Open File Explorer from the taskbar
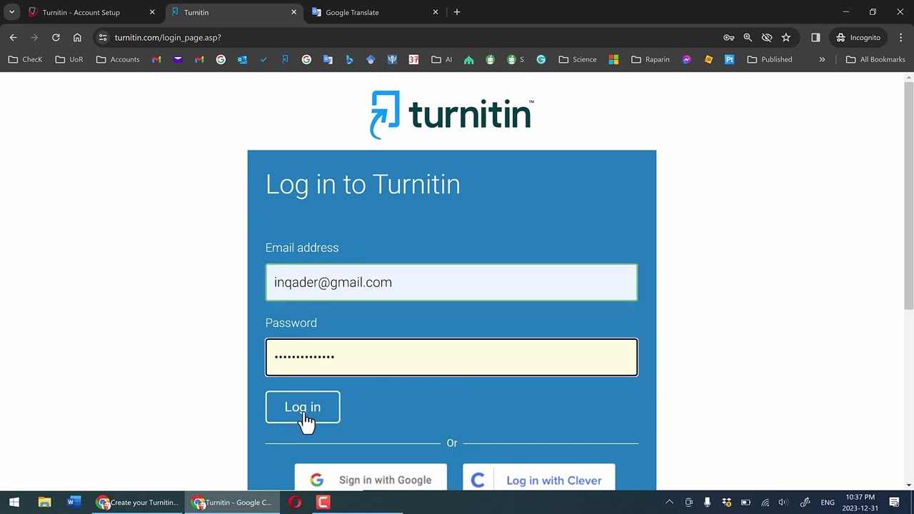The height and width of the screenshot is (514, 914). pos(44,503)
